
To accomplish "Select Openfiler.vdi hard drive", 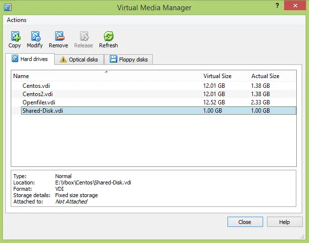I will pos(39,102).
